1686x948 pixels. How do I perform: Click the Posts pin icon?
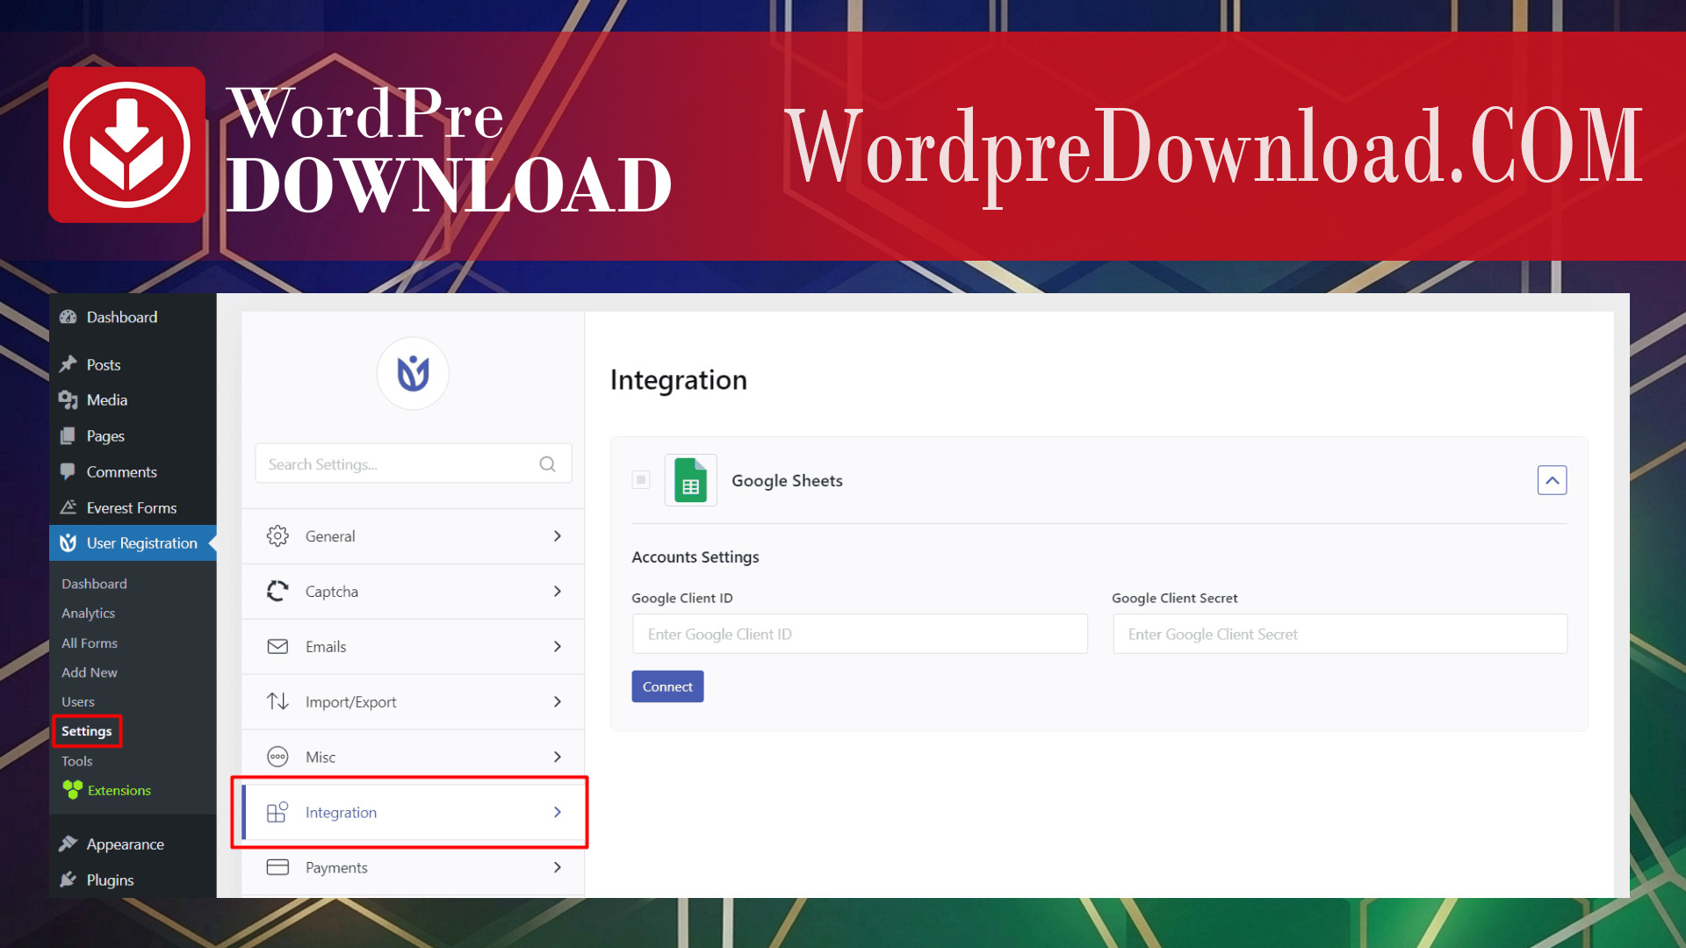point(68,364)
